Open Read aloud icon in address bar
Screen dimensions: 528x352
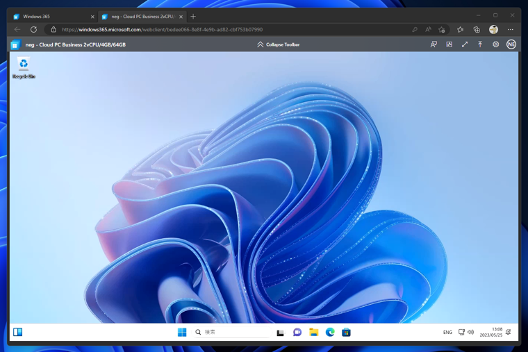pos(429,30)
